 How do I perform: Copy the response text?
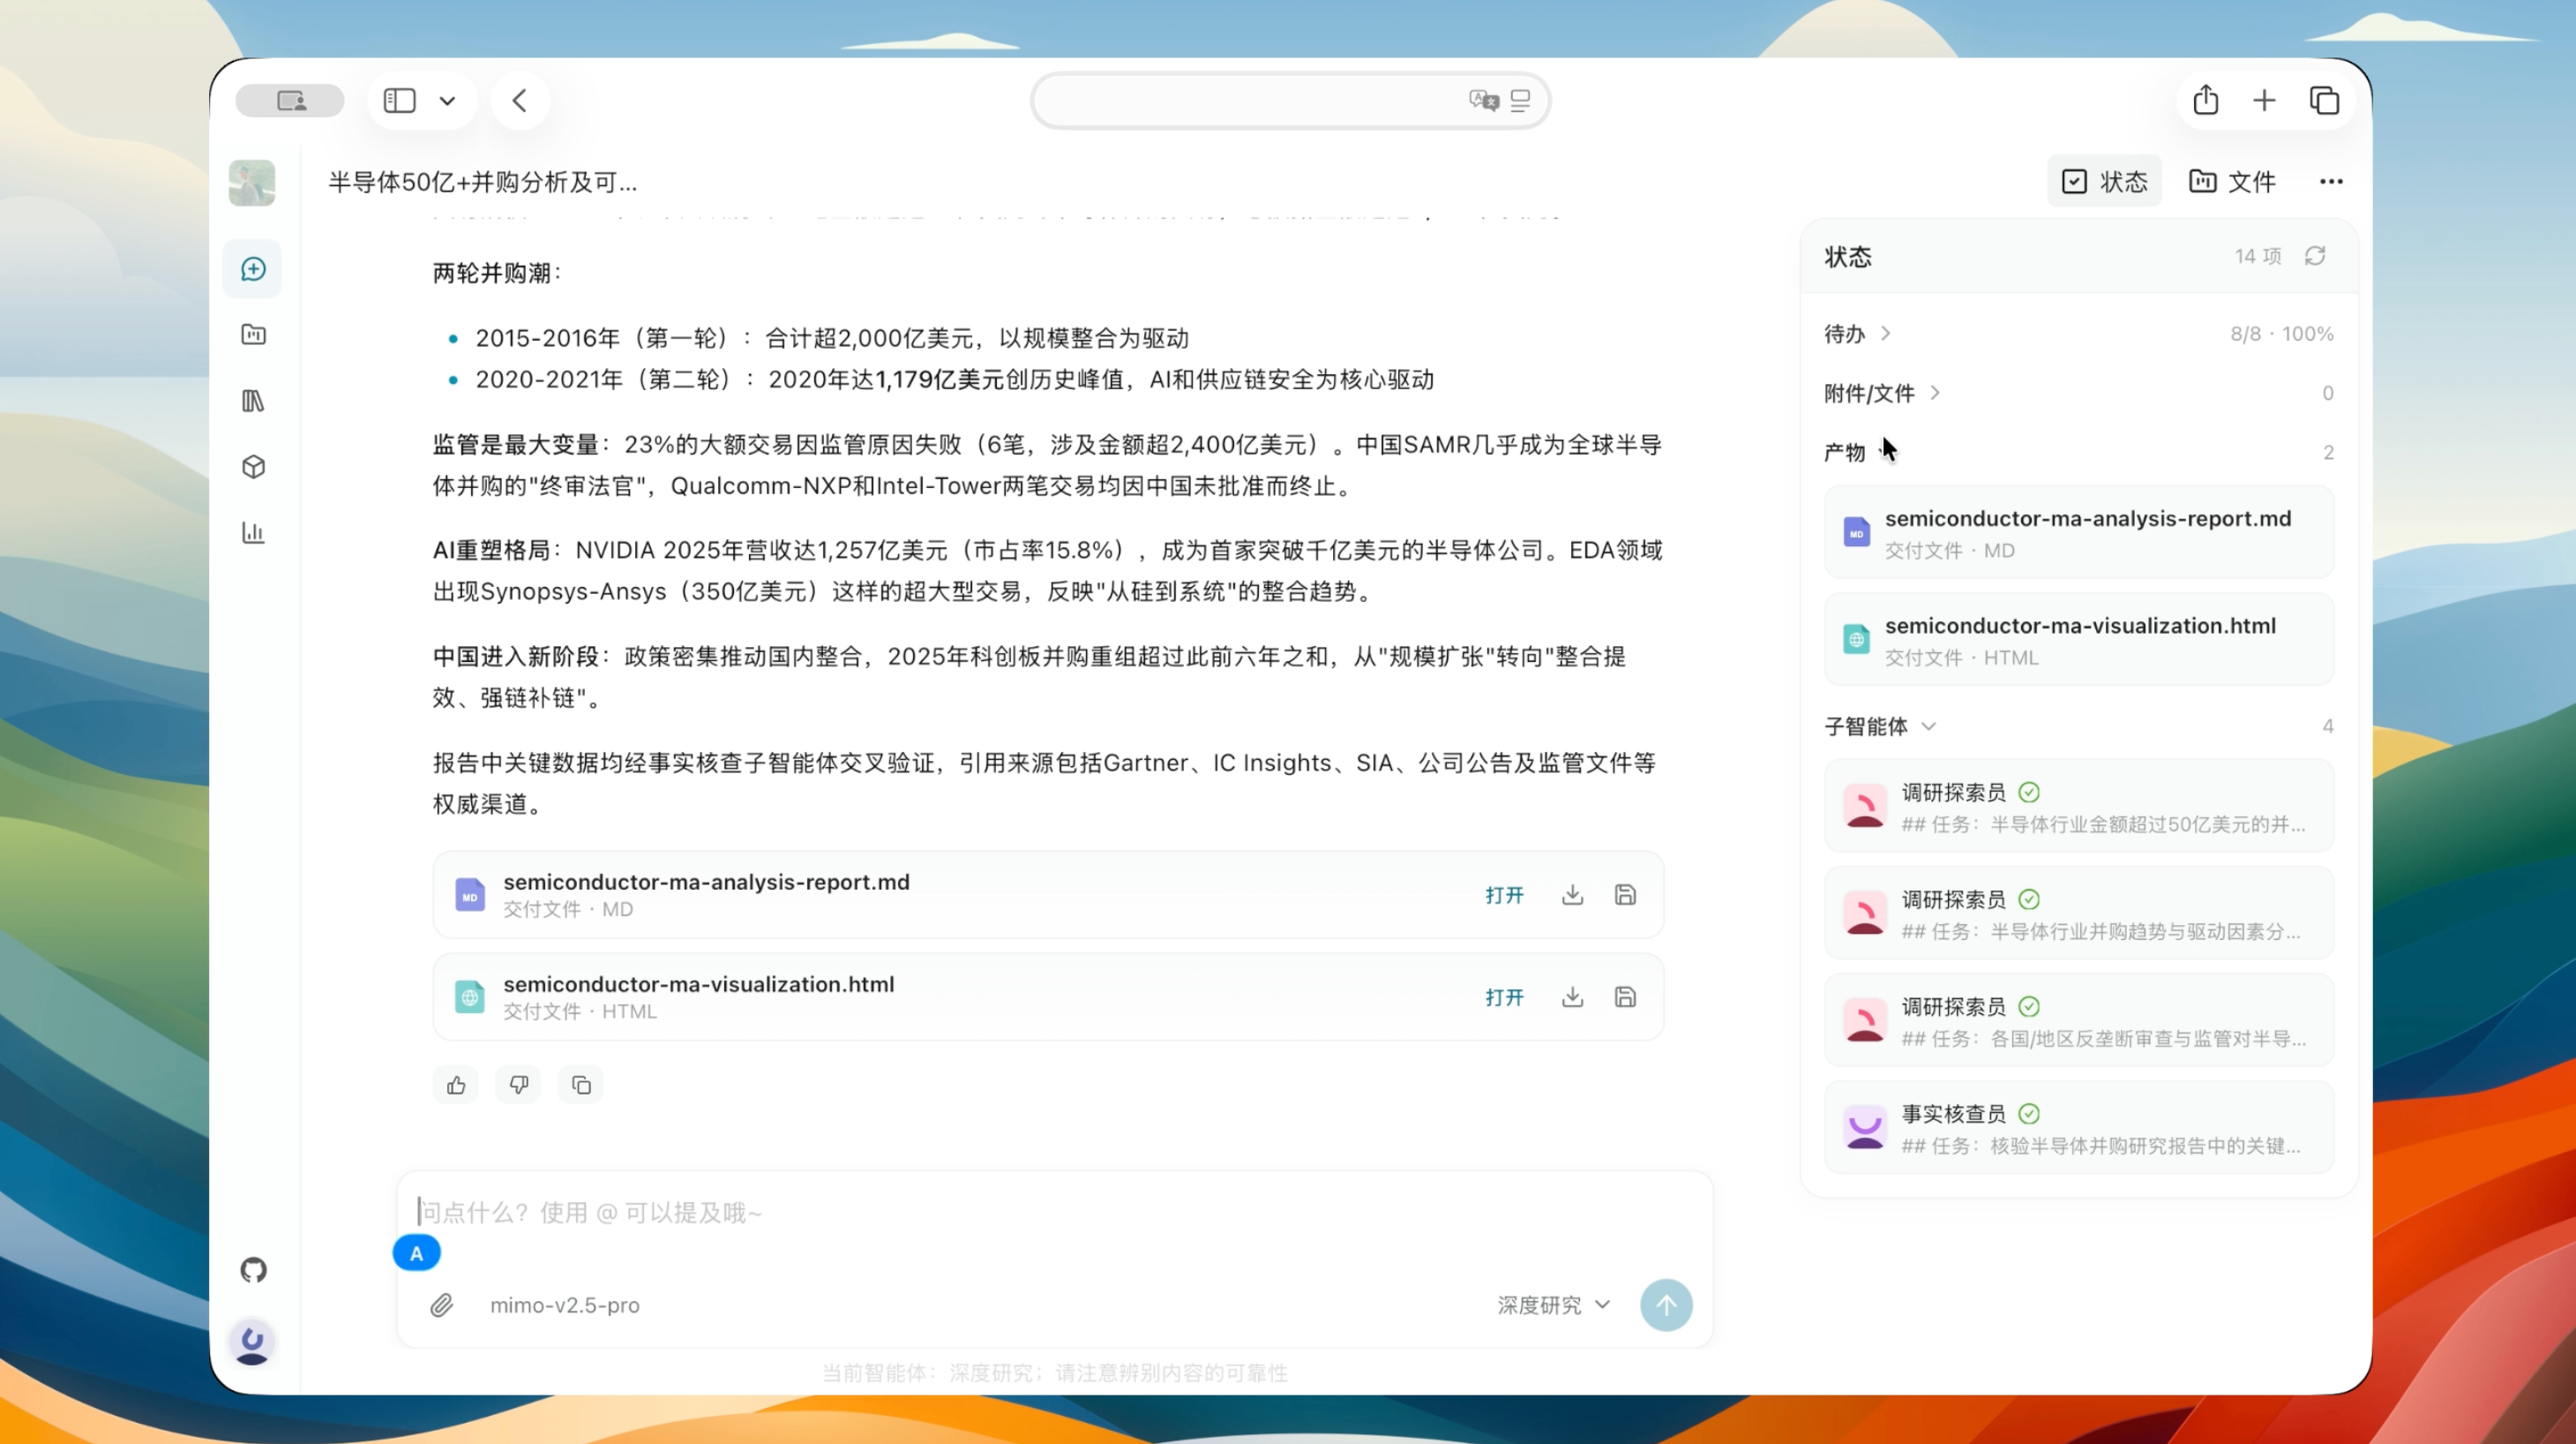point(581,1085)
